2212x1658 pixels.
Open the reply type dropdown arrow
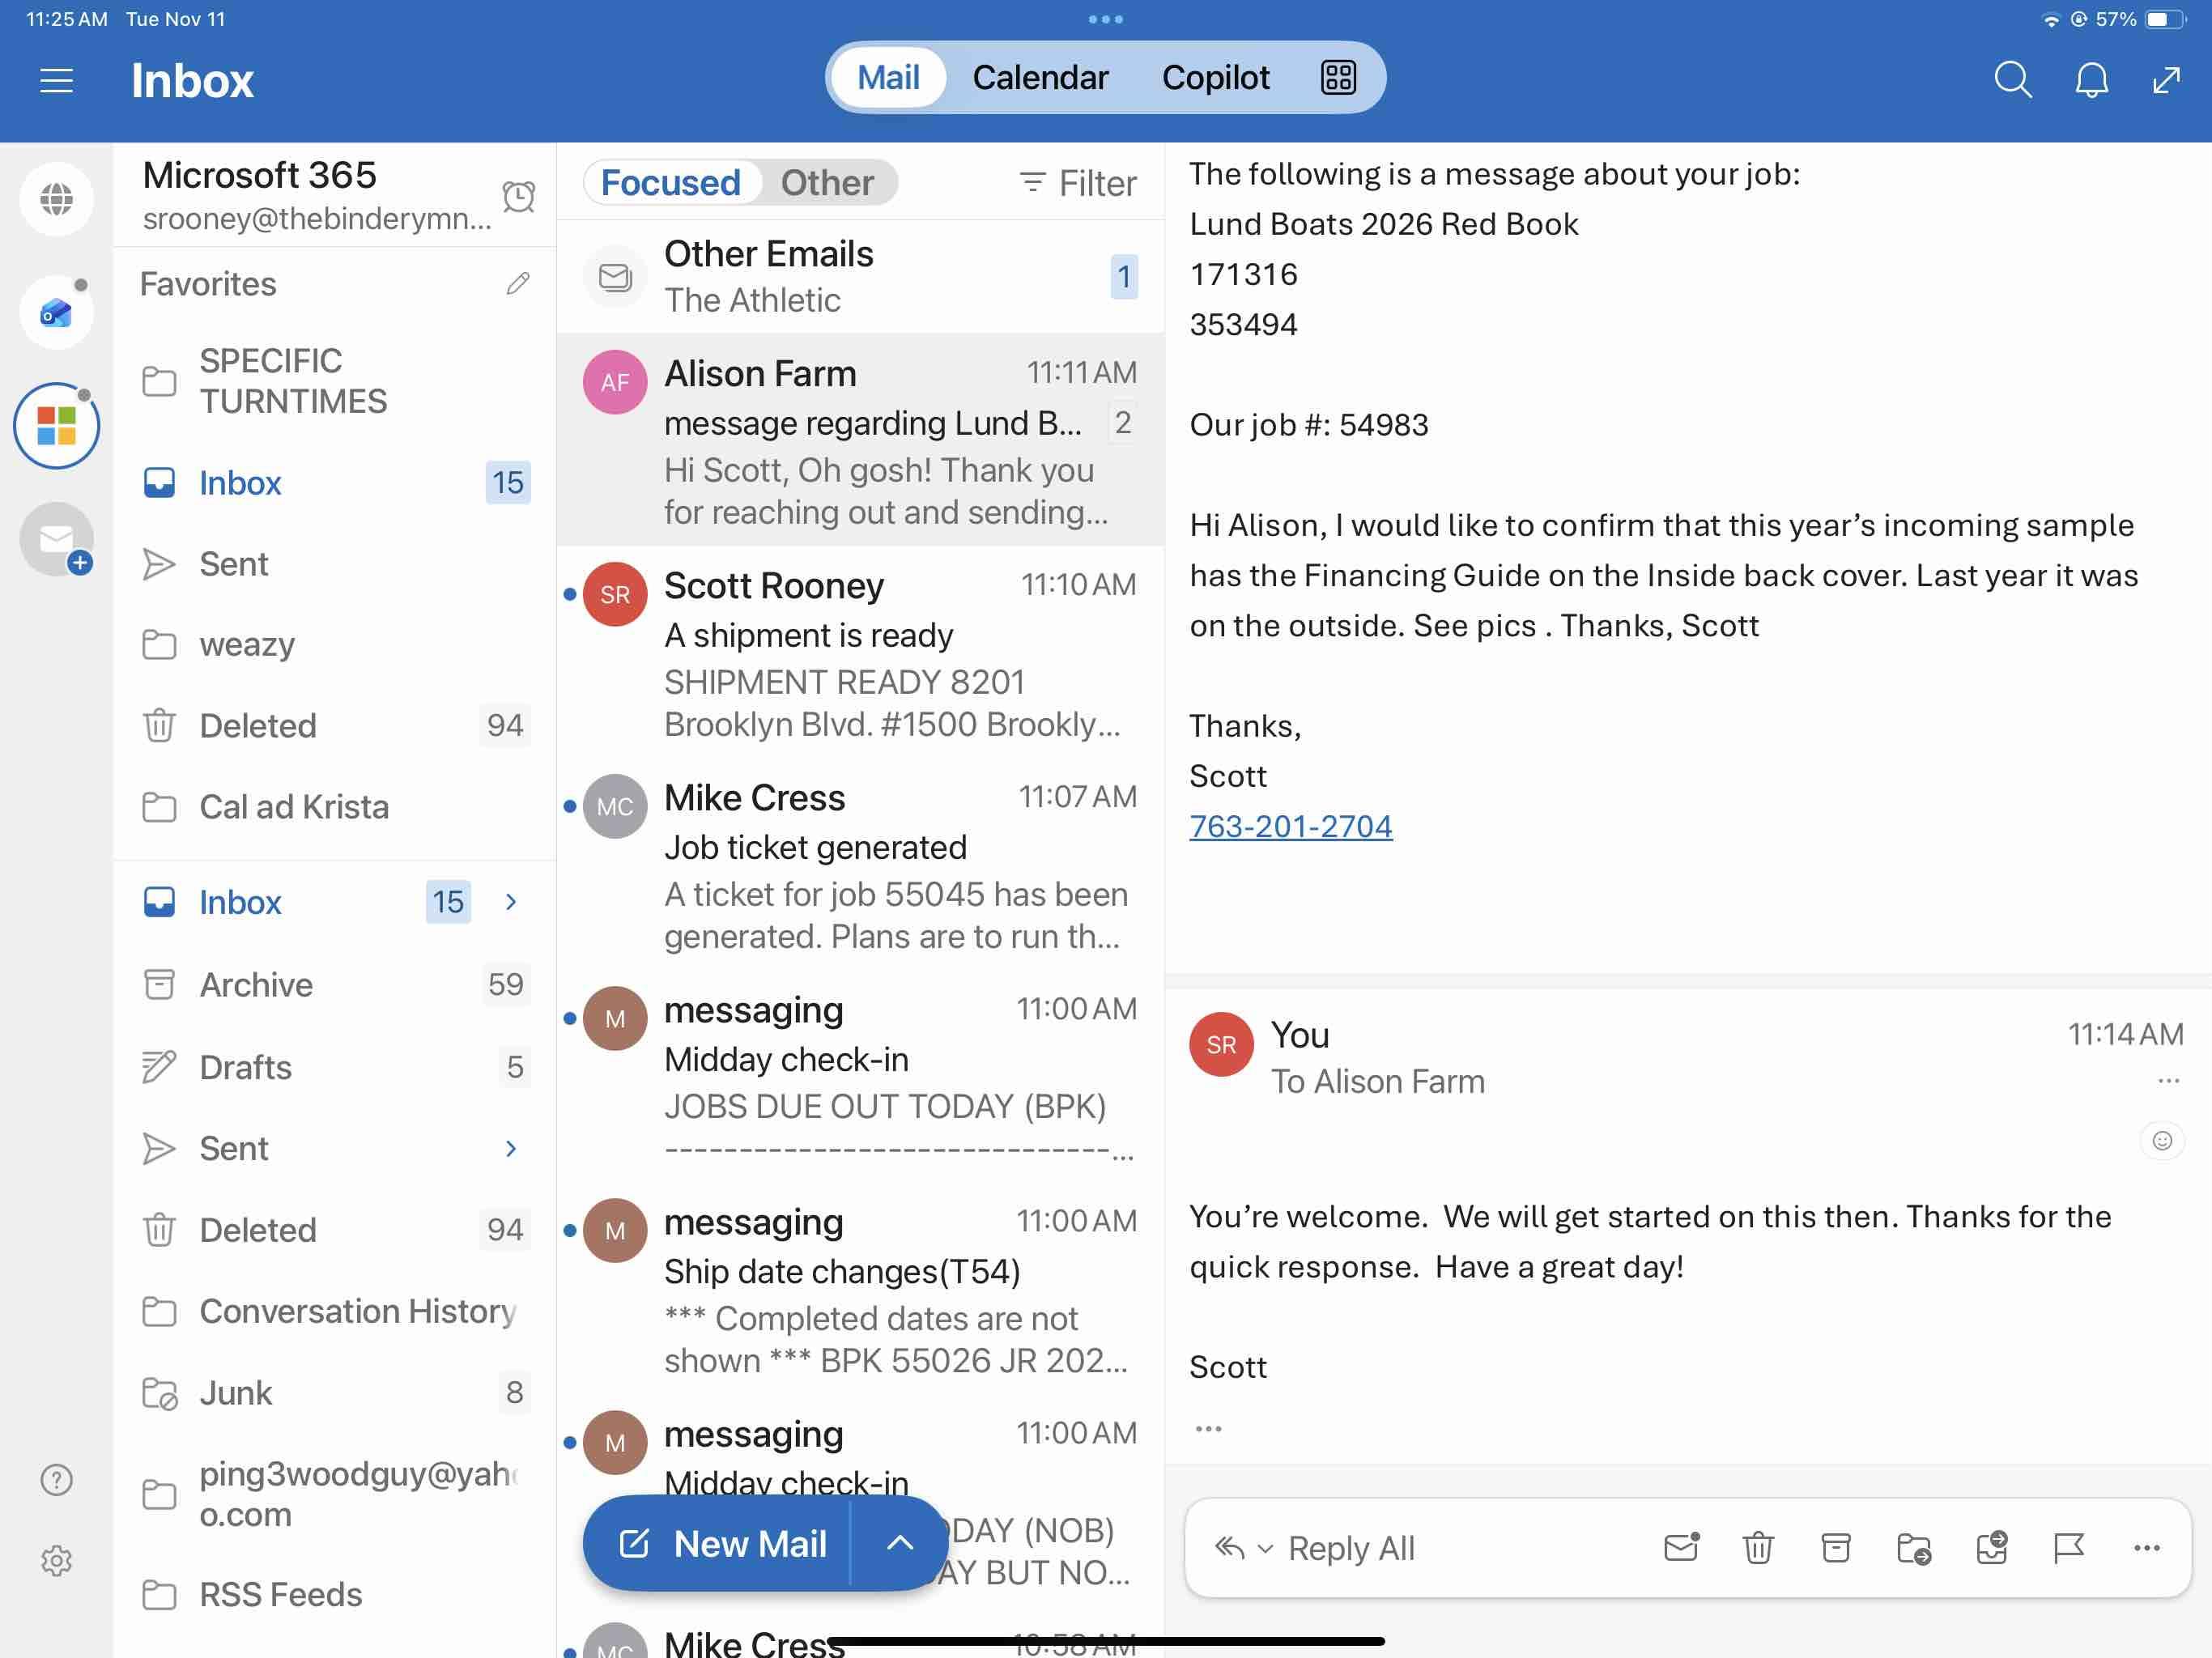(x=1265, y=1549)
